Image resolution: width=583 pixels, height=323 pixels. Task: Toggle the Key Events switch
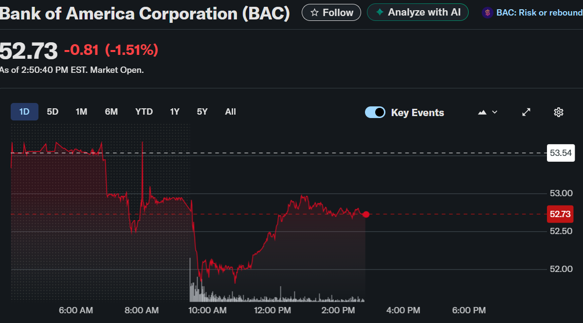tap(375, 112)
